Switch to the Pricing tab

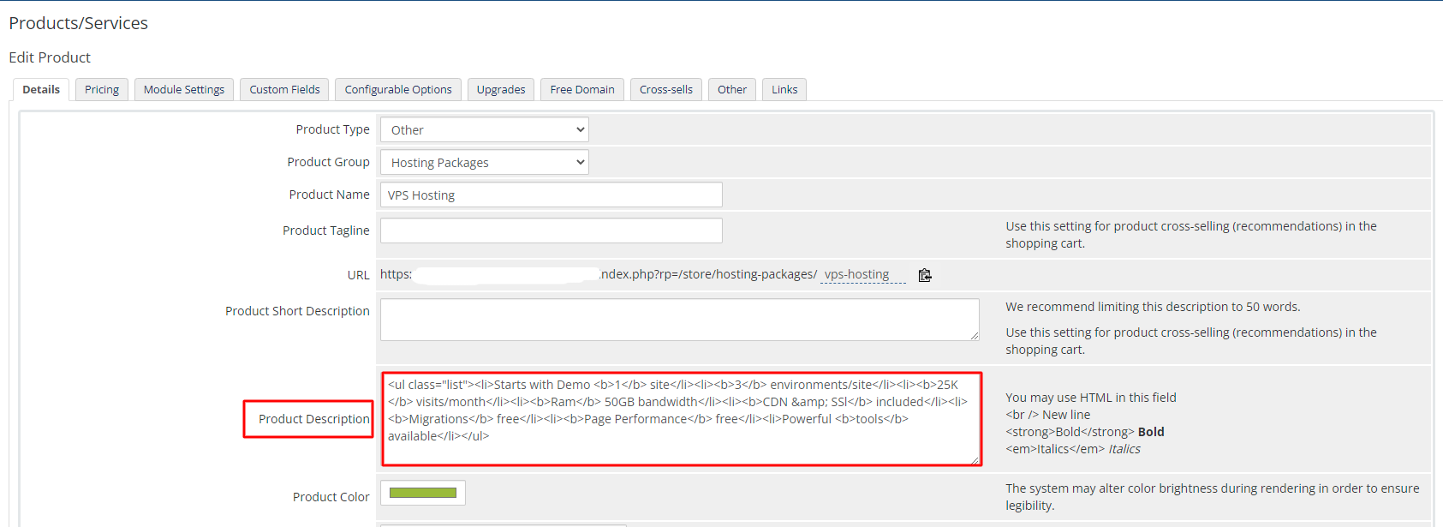[102, 90]
